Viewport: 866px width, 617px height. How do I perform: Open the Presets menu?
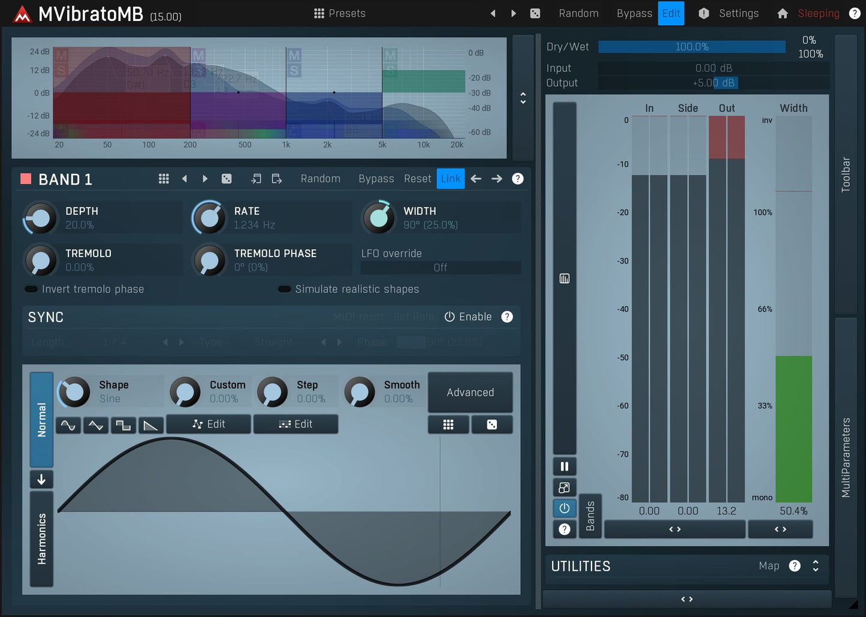340,13
